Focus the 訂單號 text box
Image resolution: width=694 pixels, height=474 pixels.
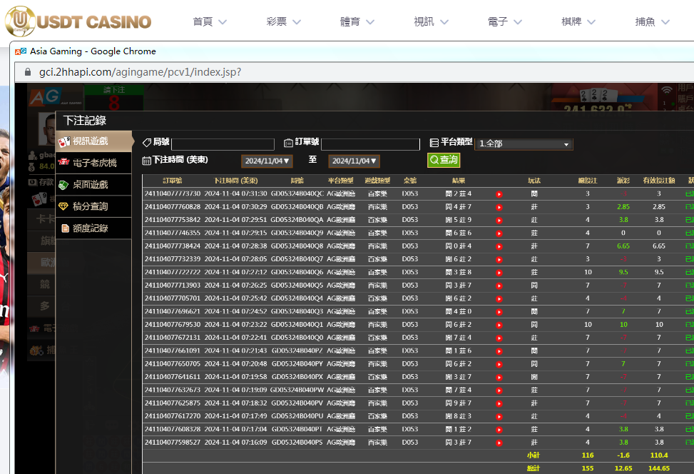(x=370, y=144)
